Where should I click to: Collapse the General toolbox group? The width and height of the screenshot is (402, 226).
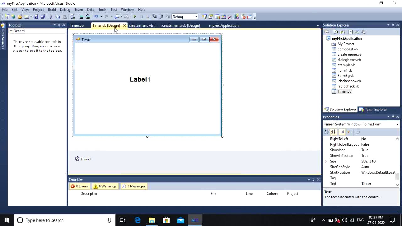point(11,31)
